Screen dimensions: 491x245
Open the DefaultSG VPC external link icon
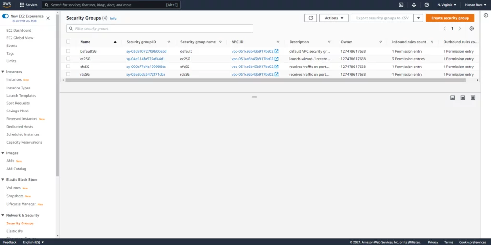[x=277, y=51]
